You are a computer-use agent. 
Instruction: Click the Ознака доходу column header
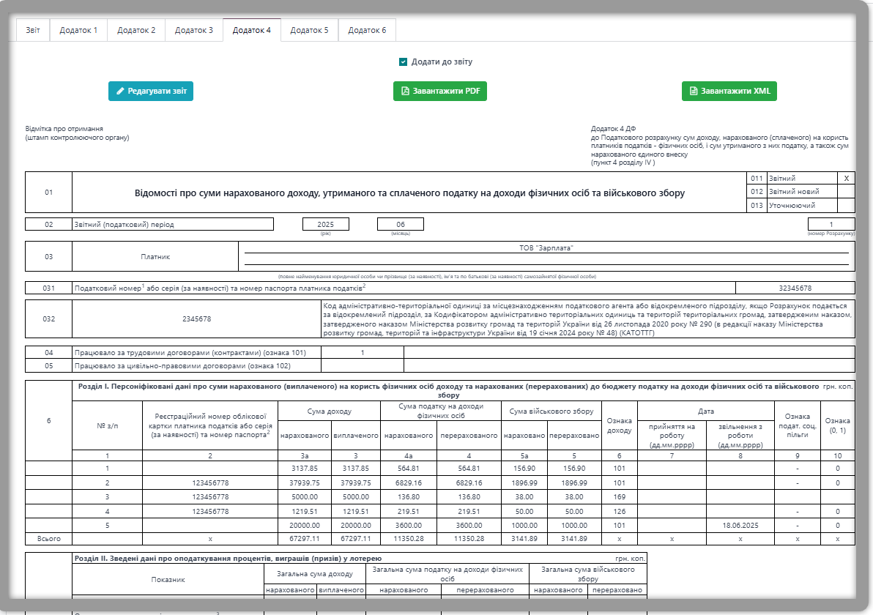tap(619, 426)
